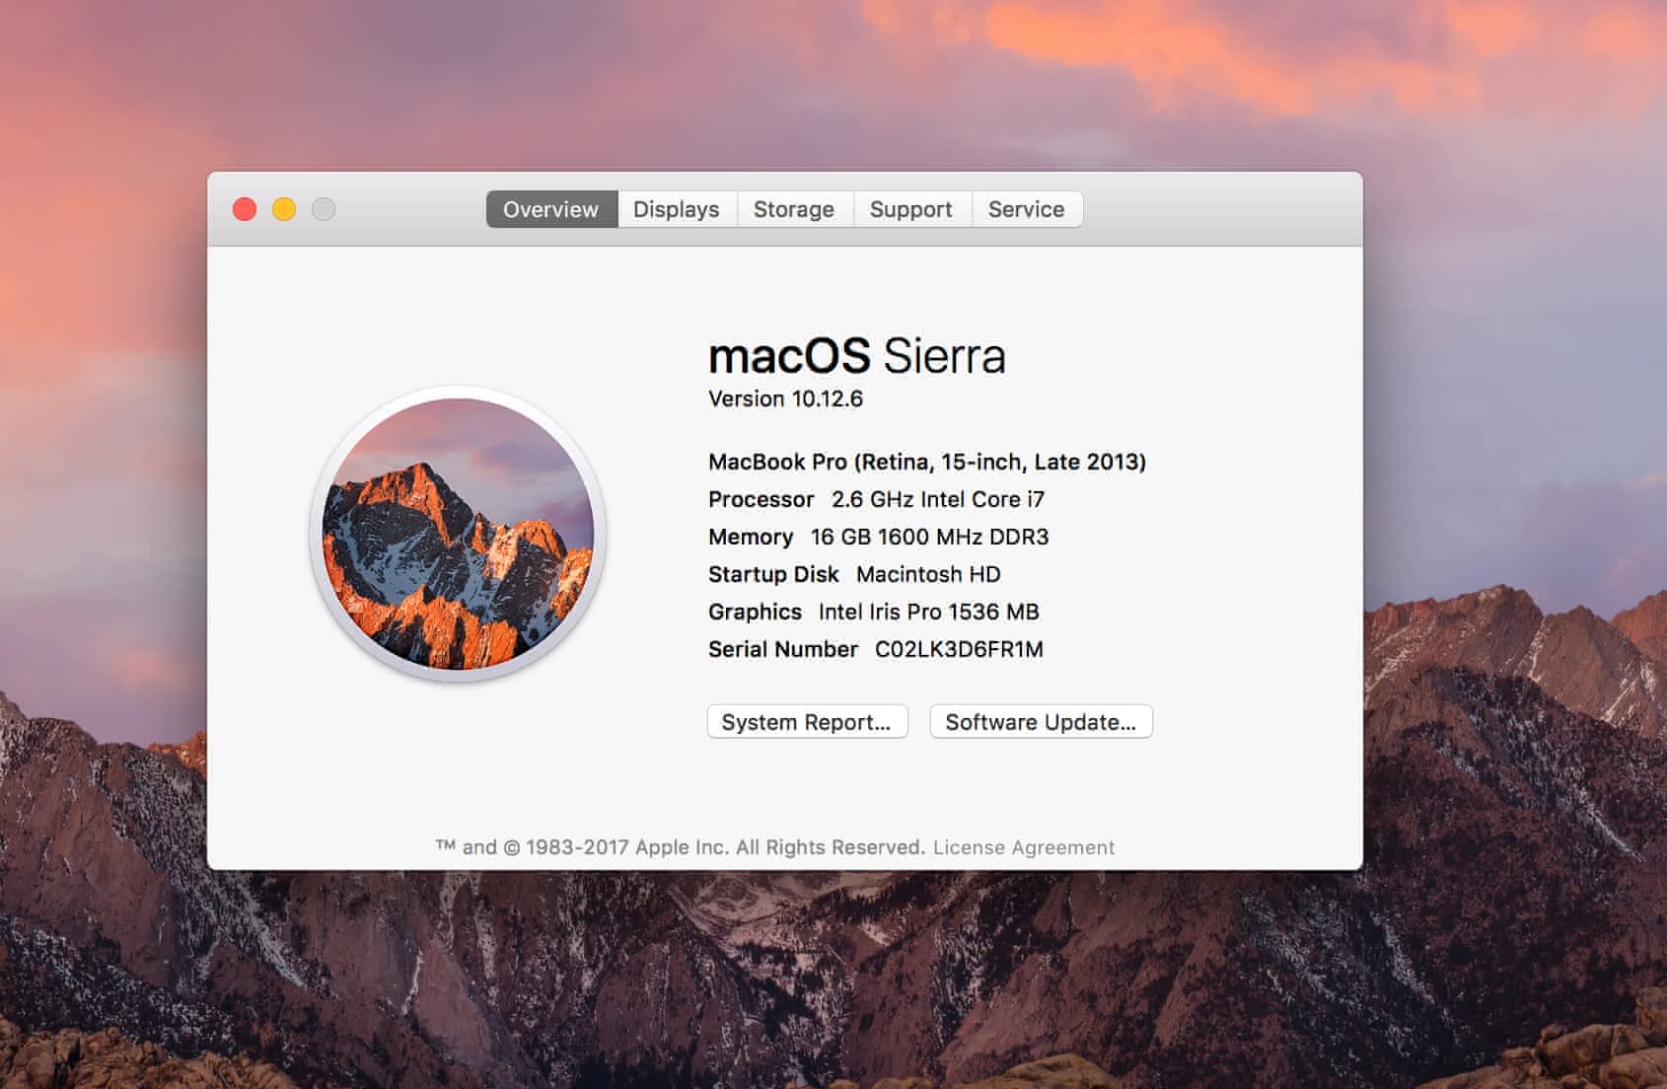This screenshot has height=1089, width=1667.
Task: Click the processor value 2.6 GHz Intel Core i7
Action: [x=938, y=499]
